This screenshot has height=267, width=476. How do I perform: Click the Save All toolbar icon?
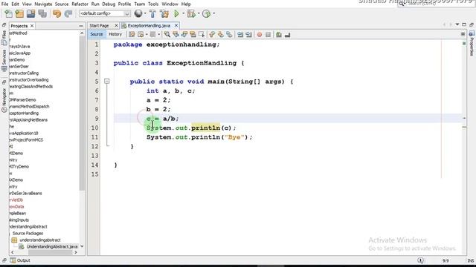pyautogui.click(x=42, y=13)
